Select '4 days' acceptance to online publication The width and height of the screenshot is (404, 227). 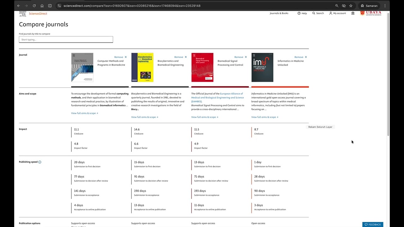79,205
